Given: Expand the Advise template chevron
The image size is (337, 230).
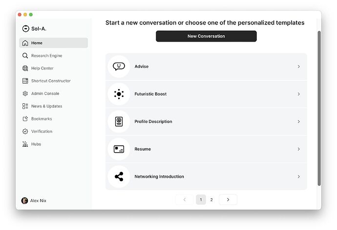Looking at the screenshot, I should (298, 67).
